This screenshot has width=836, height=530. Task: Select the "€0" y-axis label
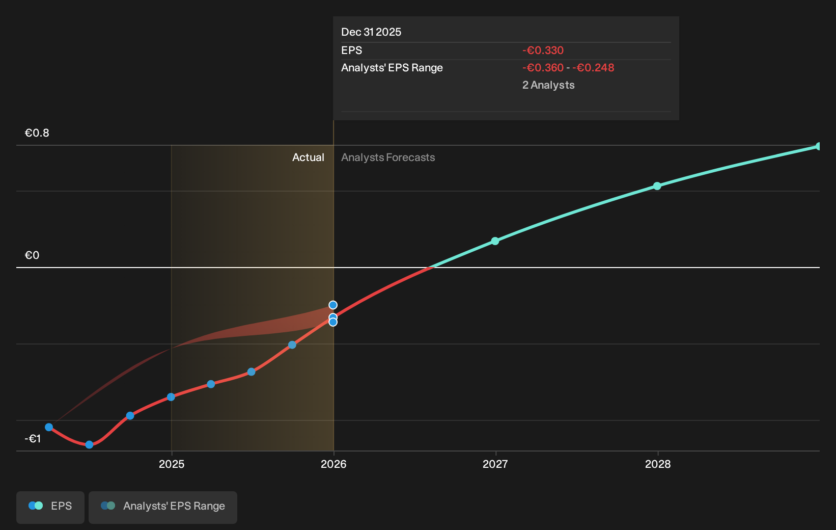point(32,255)
